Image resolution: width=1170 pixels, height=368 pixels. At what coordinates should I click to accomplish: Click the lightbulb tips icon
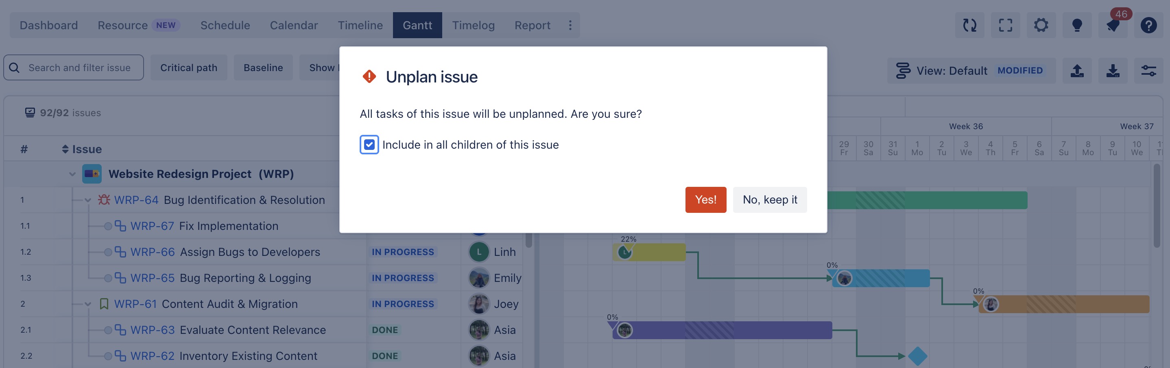1076,26
